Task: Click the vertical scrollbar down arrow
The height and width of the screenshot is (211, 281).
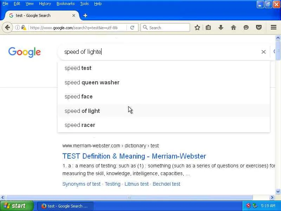Action: tap(278, 191)
